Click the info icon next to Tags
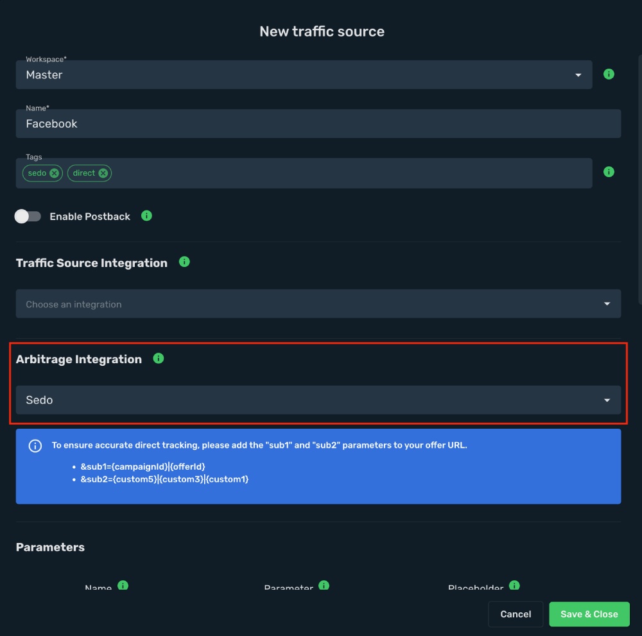642x636 pixels. [x=609, y=172]
